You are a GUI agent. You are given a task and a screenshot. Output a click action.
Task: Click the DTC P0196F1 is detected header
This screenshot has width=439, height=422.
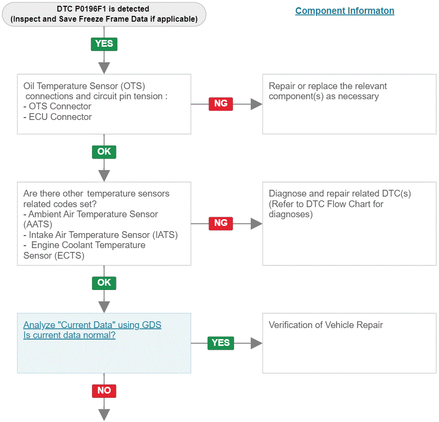(x=104, y=14)
